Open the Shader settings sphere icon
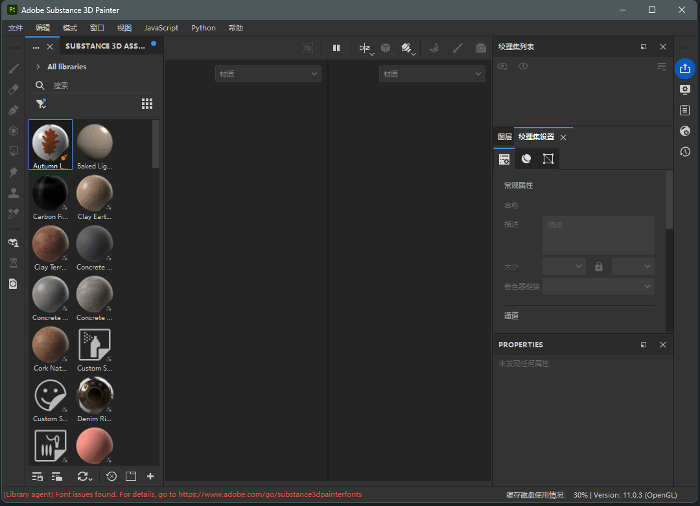The width and height of the screenshot is (700, 506). click(x=685, y=131)
